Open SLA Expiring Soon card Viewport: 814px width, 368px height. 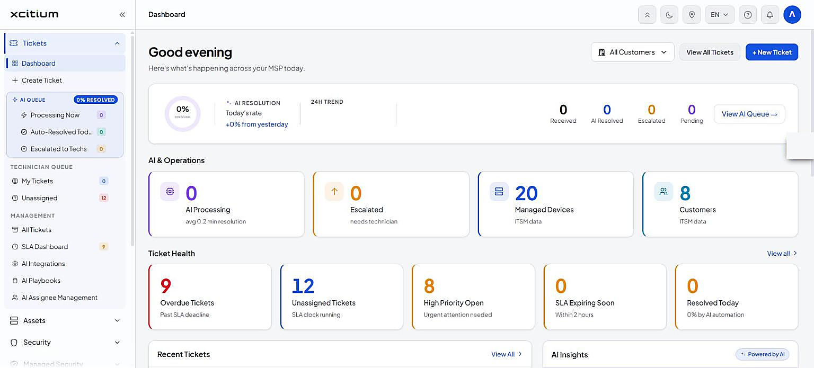[x=605, y=297]
